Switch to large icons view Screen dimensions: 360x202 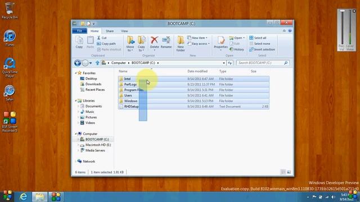click(289, 172)
